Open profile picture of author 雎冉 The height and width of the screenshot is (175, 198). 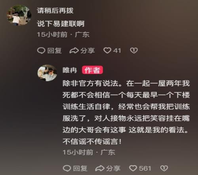pos(48,73)
